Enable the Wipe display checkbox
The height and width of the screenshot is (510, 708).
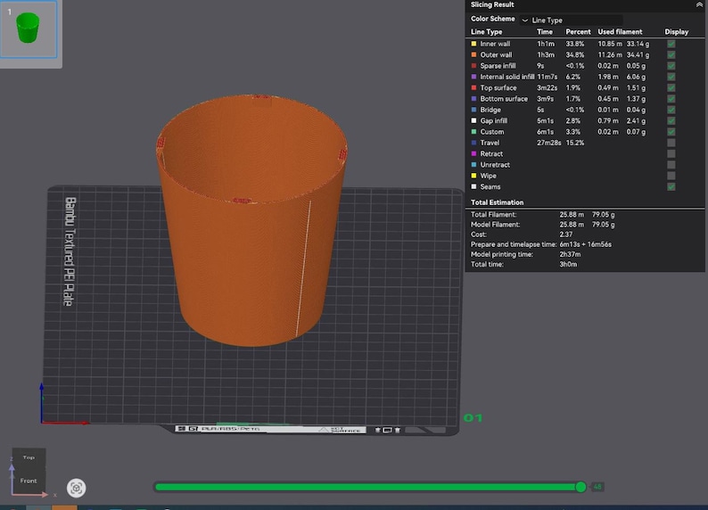click(x=671, y=176)
